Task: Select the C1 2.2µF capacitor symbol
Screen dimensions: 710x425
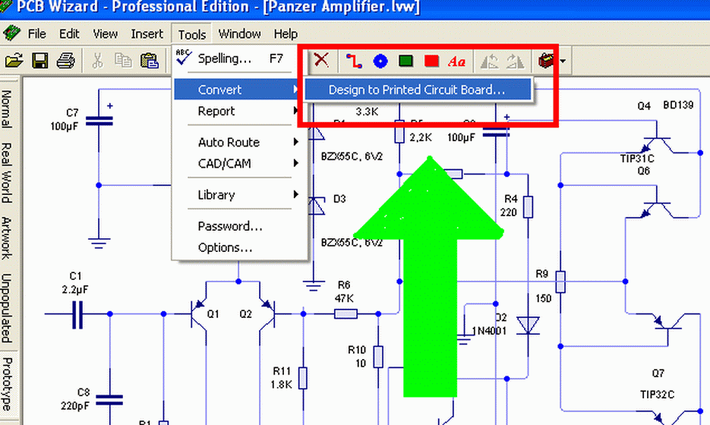Action: pyautogui.click(x=77, y=314)
